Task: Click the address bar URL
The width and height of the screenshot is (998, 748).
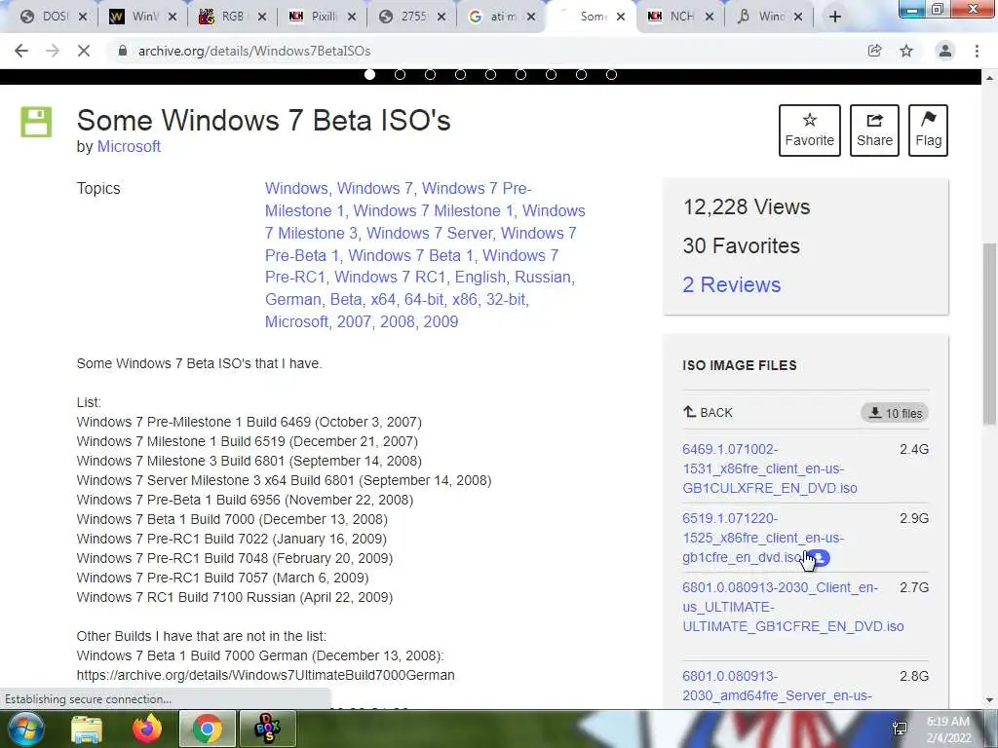Action: coord(254,51)
